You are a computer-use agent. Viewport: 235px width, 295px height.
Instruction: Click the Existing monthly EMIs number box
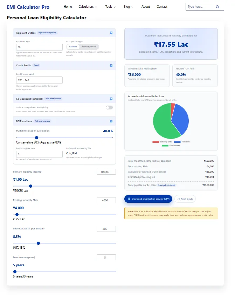[x=106, y=200]
